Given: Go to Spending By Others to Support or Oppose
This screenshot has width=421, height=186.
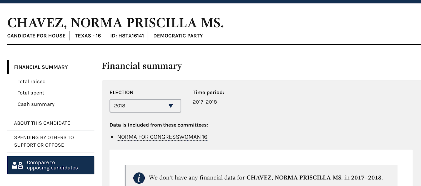Looking at the screenshot, I should click(44, 141).
